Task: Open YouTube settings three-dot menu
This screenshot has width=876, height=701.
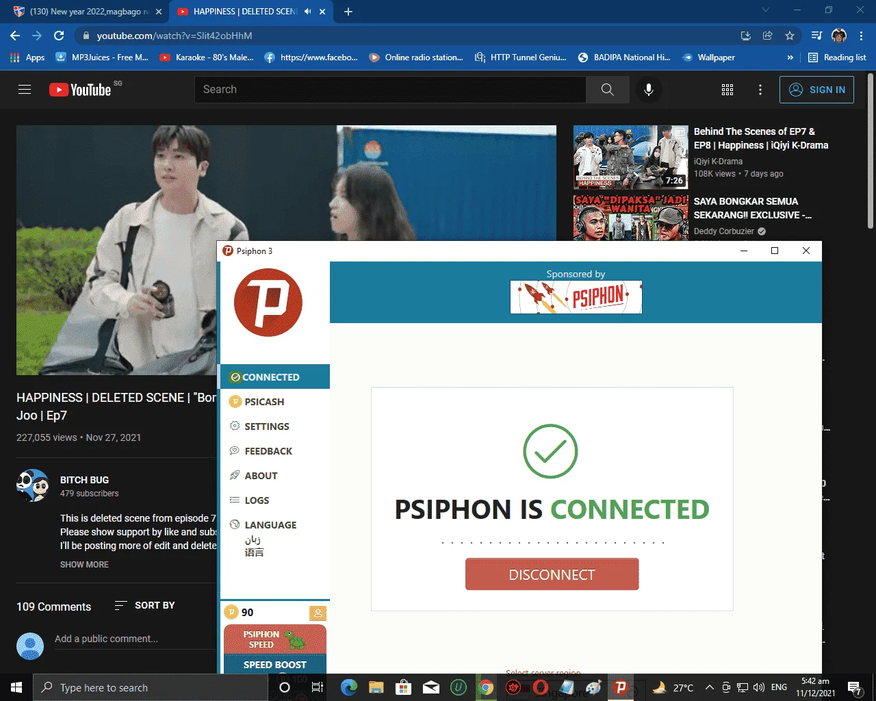Action: (760, 90)
